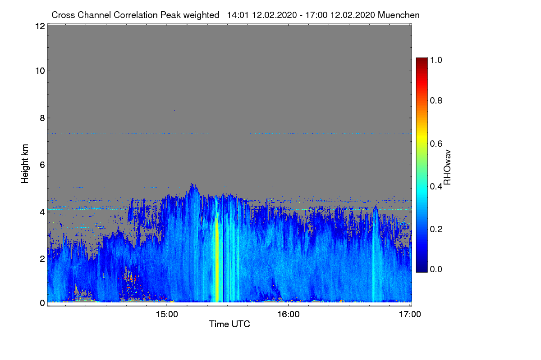The image size is (541, 360).
Task: Click the colorbar value 0.8
Action: (437, 100)
